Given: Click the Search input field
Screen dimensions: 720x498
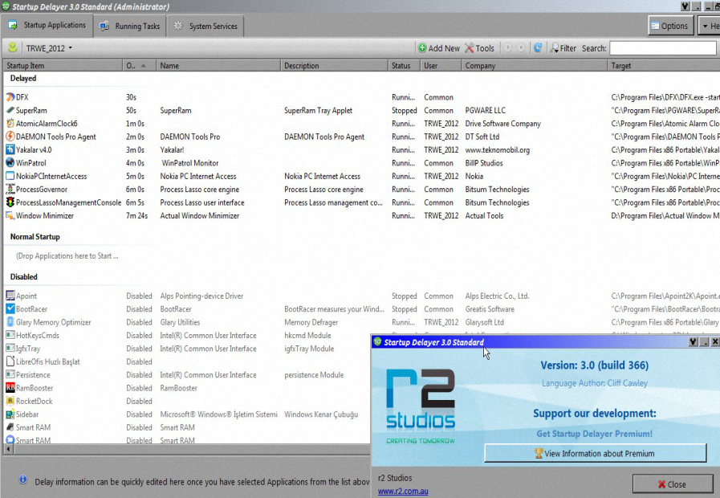Looking at the screenshot, I should point(662,48).
